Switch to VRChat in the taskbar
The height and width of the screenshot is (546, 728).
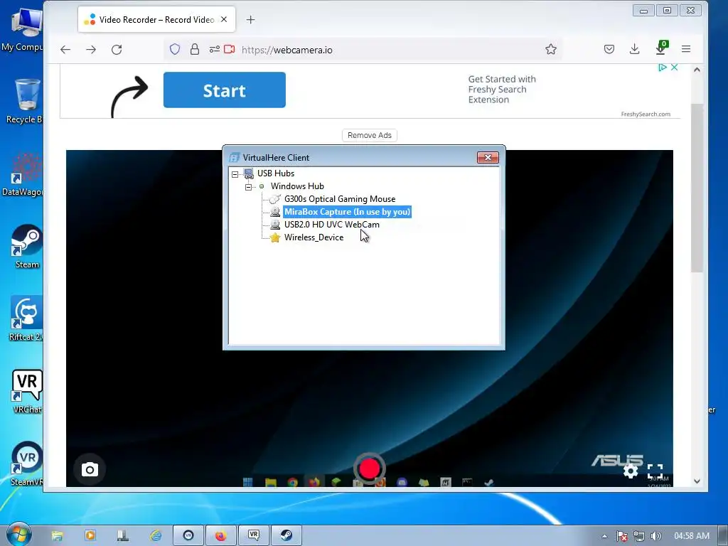point(254,536)
